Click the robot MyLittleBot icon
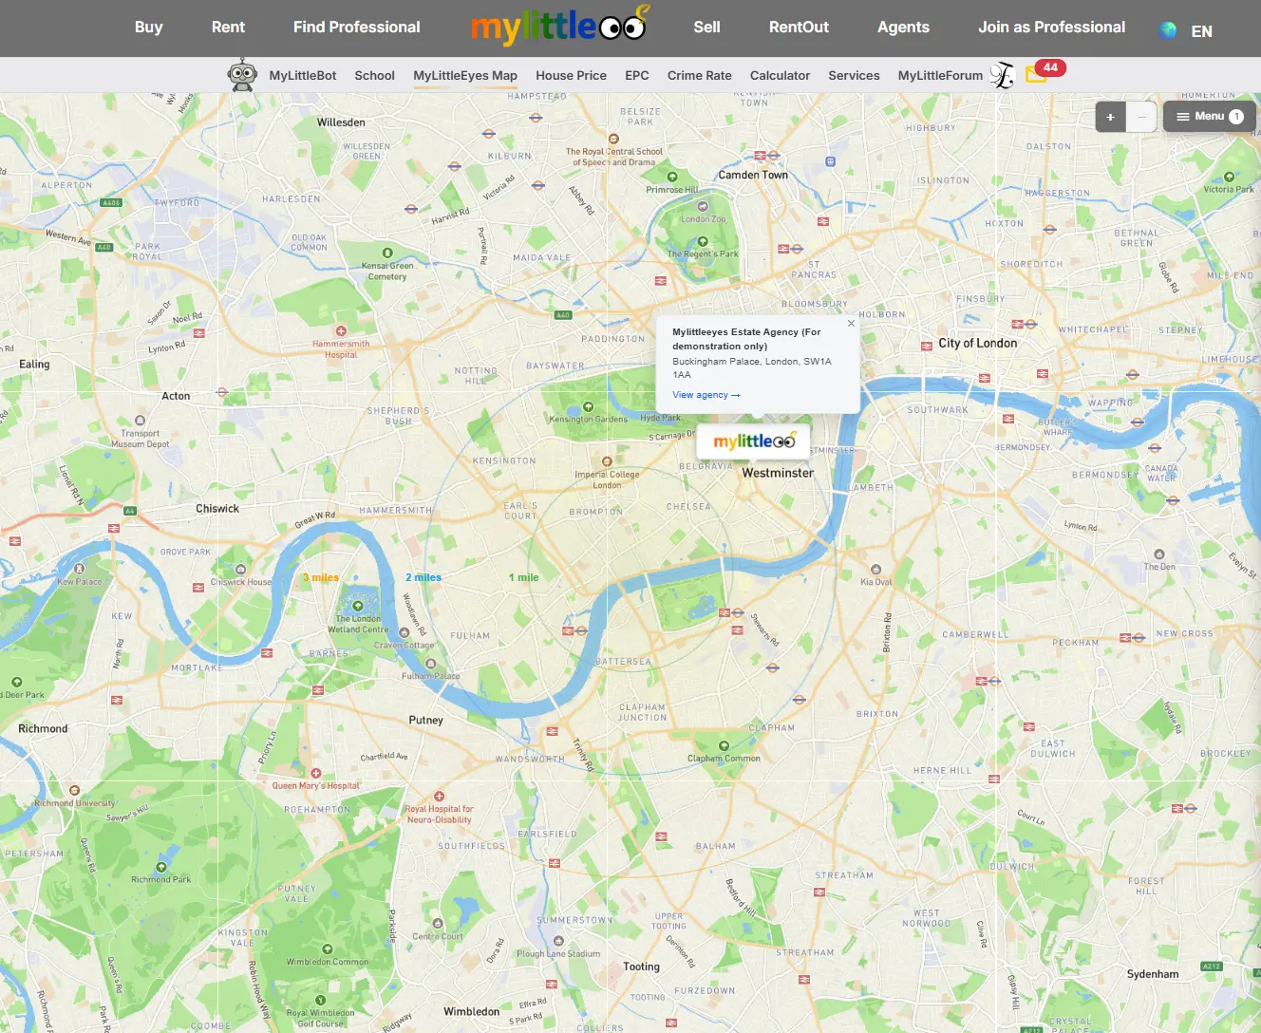The width and height of the screenshot is (1261, 1033). 242,74
